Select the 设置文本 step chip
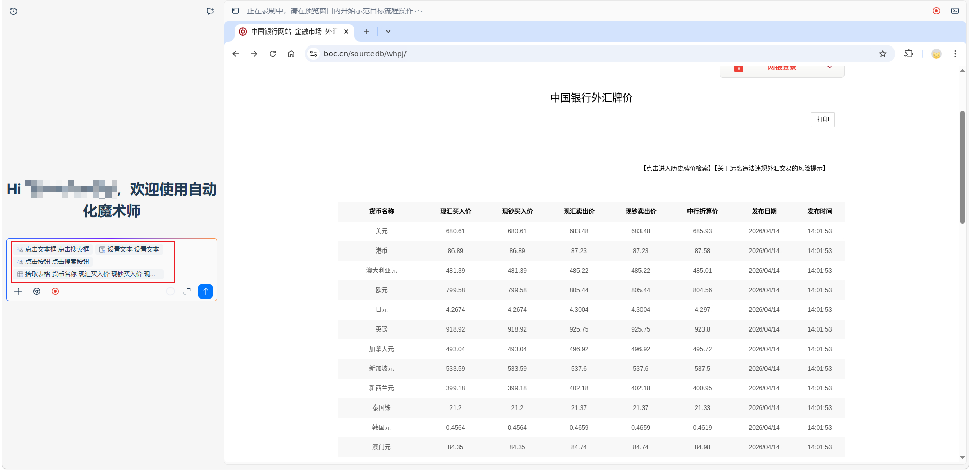The height and width of the screenshot is (471, 969). [129, 249]
